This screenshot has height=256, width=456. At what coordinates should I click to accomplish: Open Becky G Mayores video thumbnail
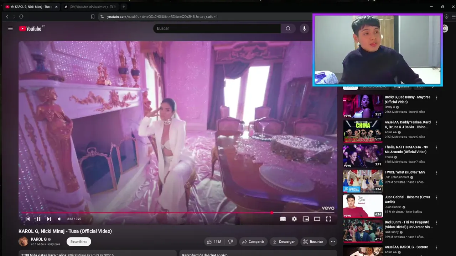pos(363,106)
